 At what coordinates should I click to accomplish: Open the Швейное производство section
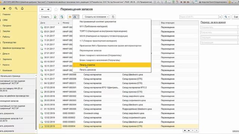point(13,48)
